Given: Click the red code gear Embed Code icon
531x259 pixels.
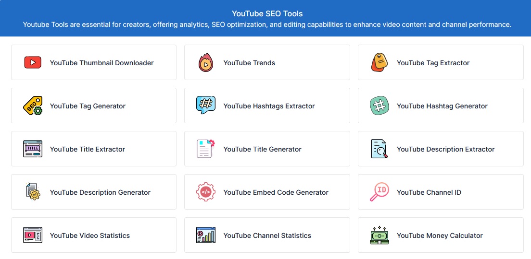Looking at the screenshot, I should 206,192.
